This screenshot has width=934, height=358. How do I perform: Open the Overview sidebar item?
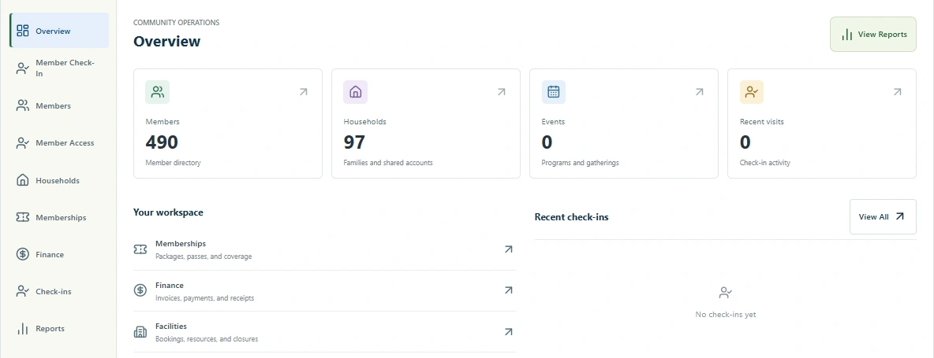(59, 30)
